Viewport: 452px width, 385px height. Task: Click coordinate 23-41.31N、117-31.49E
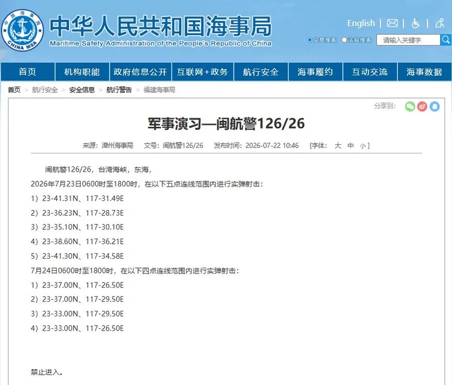coord(83,198)
